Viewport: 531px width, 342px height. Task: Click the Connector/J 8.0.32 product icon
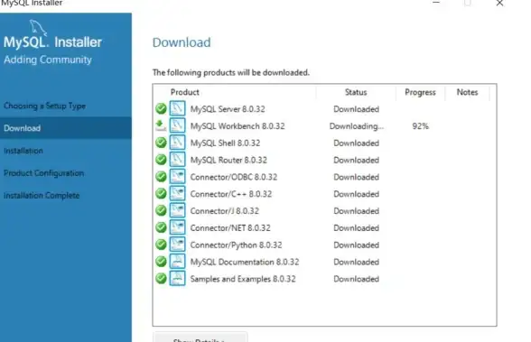177,210
